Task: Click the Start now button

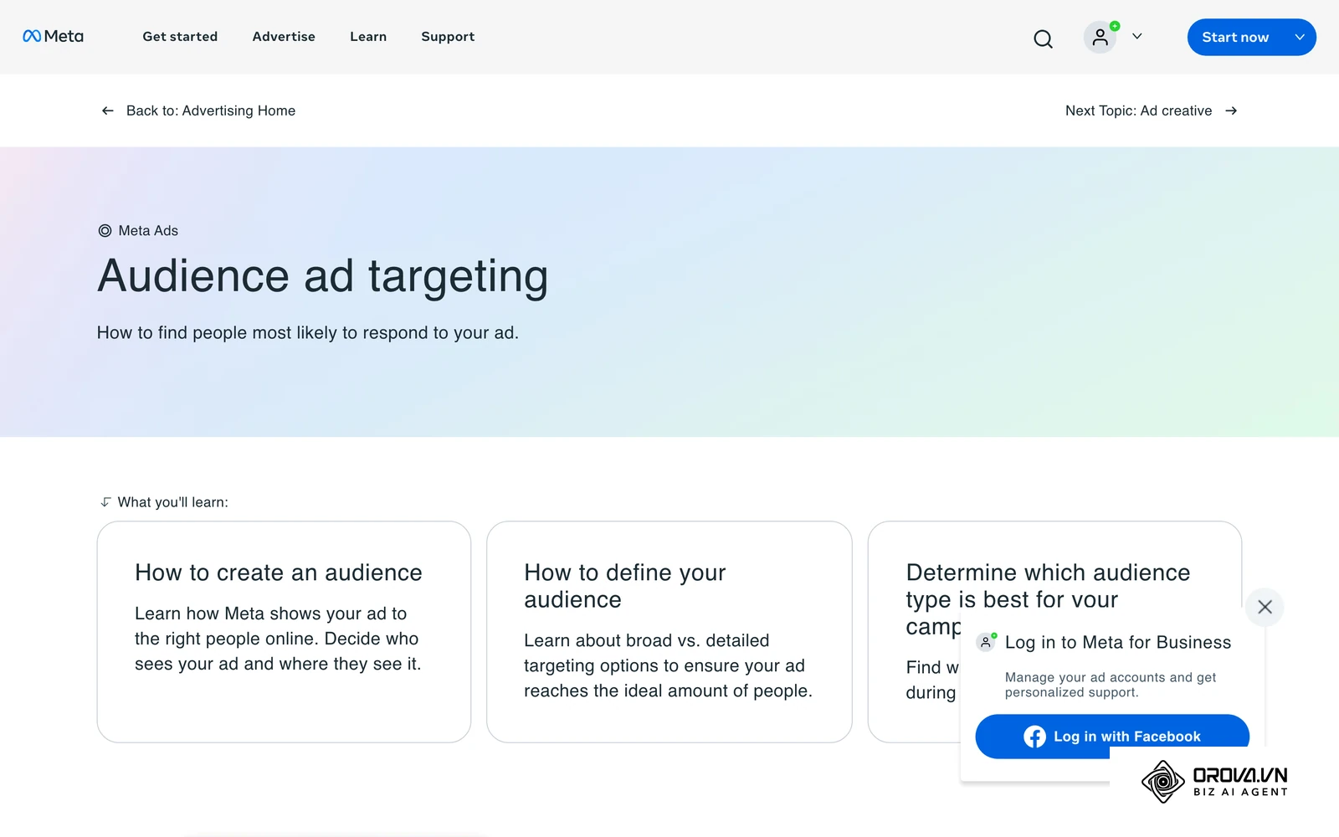Action: click(x=1235, y=37)
